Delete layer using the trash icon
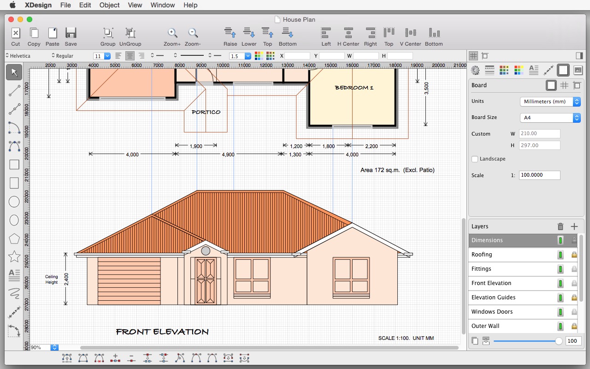The height and width of the screenshot is (369, 590). (x=560, y=226)
